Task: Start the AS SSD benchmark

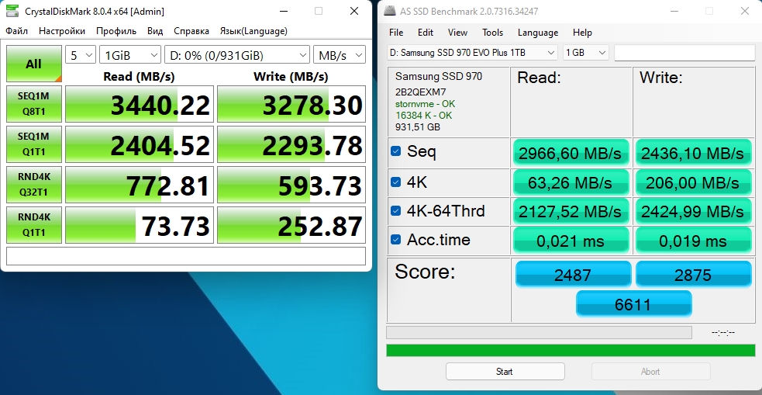Action: click(505, 372)
